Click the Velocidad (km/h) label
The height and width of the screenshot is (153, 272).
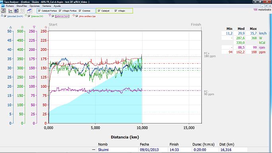tap(15, 16)
